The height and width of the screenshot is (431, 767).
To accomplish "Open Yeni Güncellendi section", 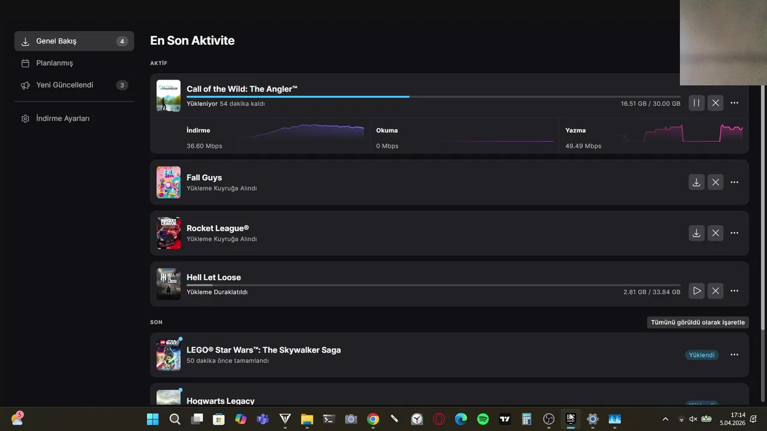I will coord(74,85).
